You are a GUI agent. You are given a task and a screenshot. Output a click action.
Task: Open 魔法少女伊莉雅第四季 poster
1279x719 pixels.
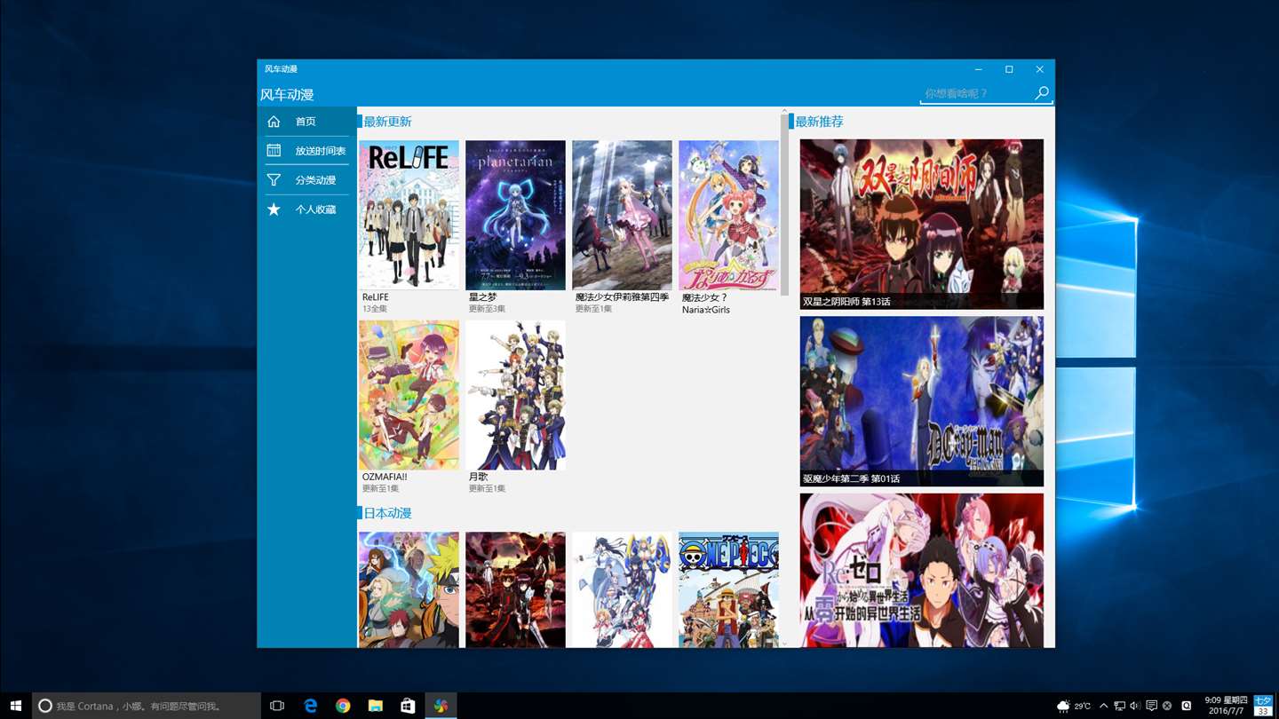pos(622,215)
